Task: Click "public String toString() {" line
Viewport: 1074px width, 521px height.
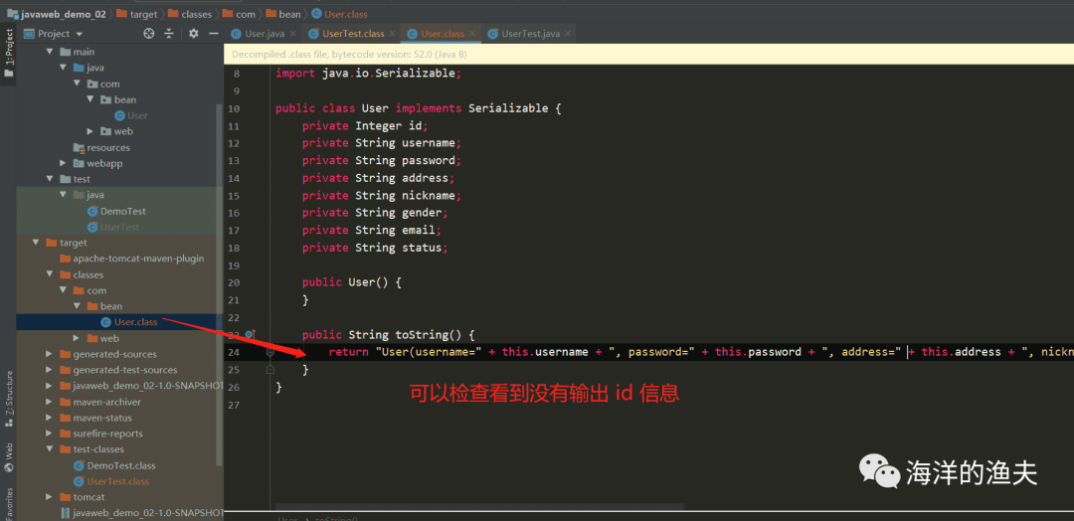Action: pos(389,334)
